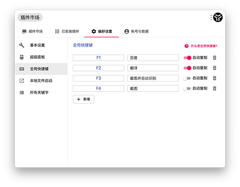Open 基本设置 in sidebar

(37, 45)
